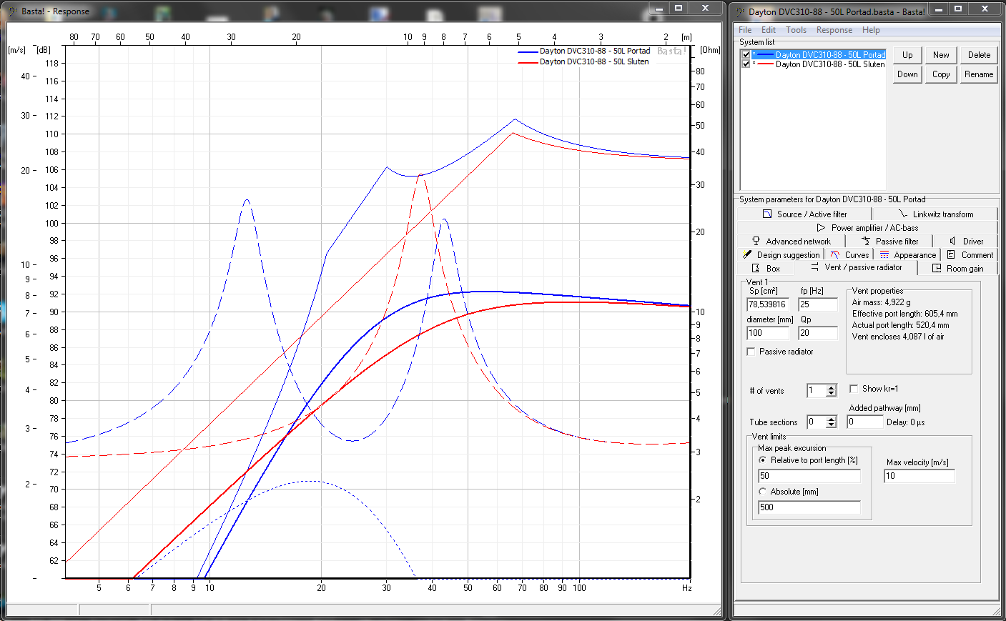Select the Absolute [mm] radio button

coord(763,492)
